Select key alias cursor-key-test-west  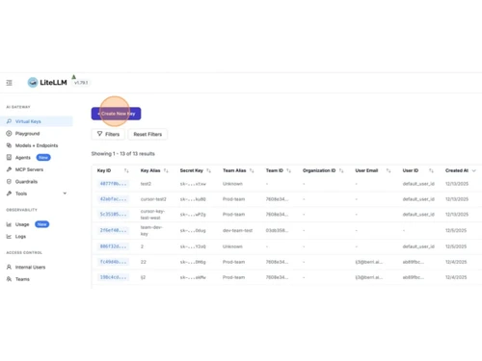[152, 215]
